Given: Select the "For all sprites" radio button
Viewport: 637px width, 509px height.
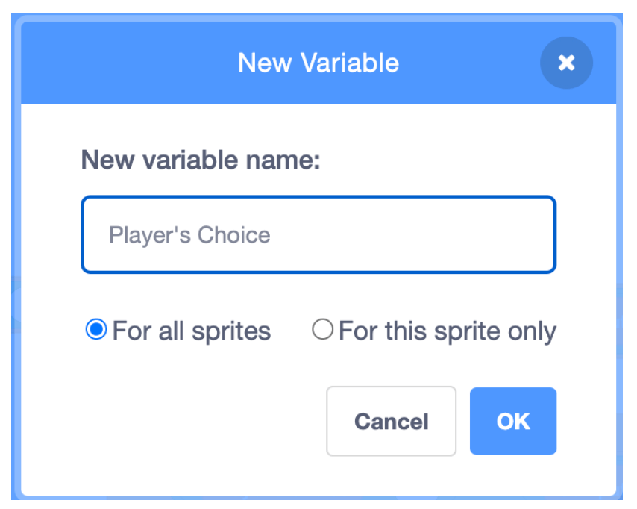Looking at the screenshot, I should click(96, 330).
